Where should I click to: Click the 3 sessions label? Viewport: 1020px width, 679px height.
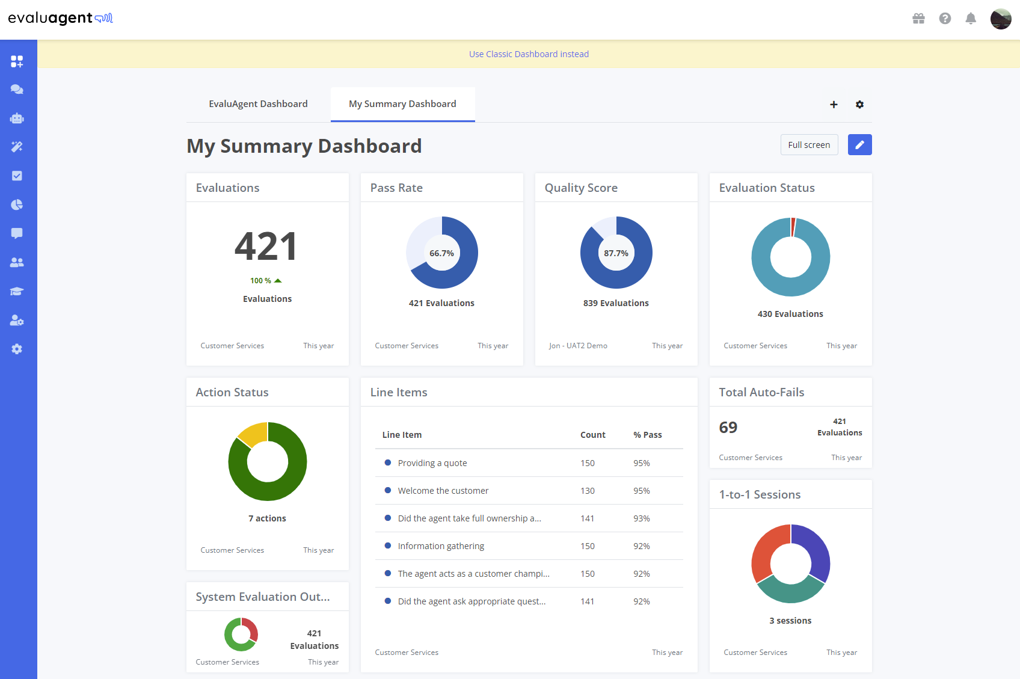tap(790, 621)
